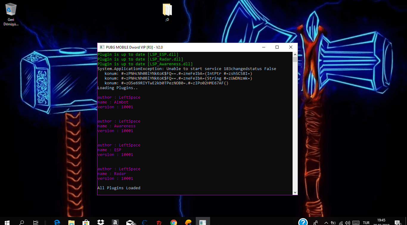The image size is (407, 225).
Task: Click the 'konum' line containing 'IntPtr'
Action: tap(178, 74)
